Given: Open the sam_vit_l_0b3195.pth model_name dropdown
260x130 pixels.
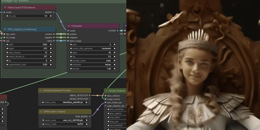Looking at the screenshot, I should (x=65, y=120).
